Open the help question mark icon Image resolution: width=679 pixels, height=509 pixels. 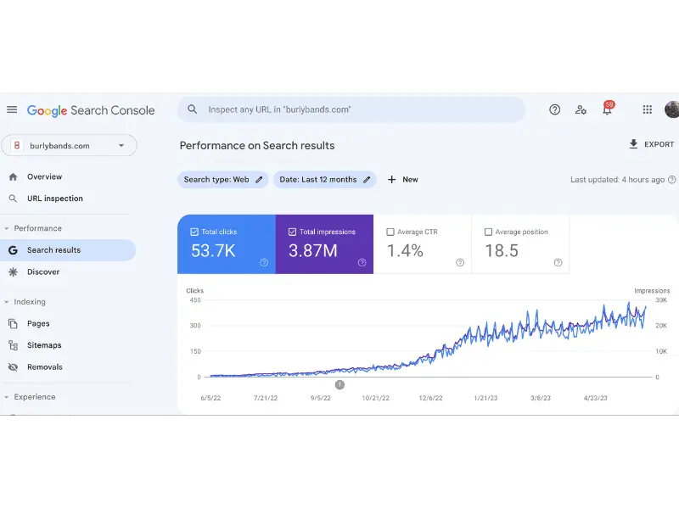[554, 110]
